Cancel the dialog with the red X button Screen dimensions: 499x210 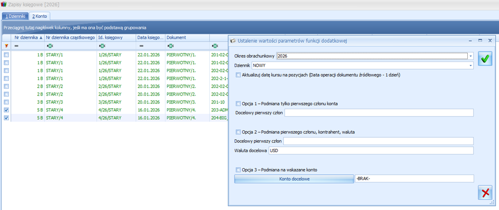[485, 193]
